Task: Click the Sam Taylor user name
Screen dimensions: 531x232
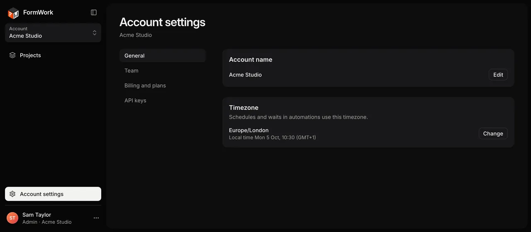Action: point(37,215)
